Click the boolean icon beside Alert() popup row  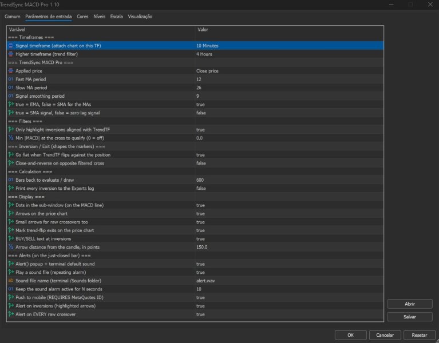pyautogui.click(x=11, y=264)
